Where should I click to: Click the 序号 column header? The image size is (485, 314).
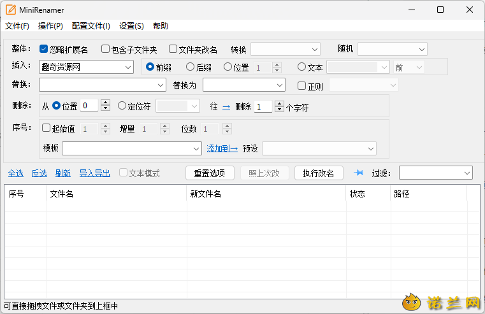tap(25, 194)
